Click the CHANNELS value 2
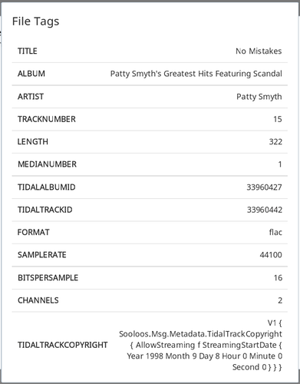Viewport: 300px width, 384px height. [280, 300]
